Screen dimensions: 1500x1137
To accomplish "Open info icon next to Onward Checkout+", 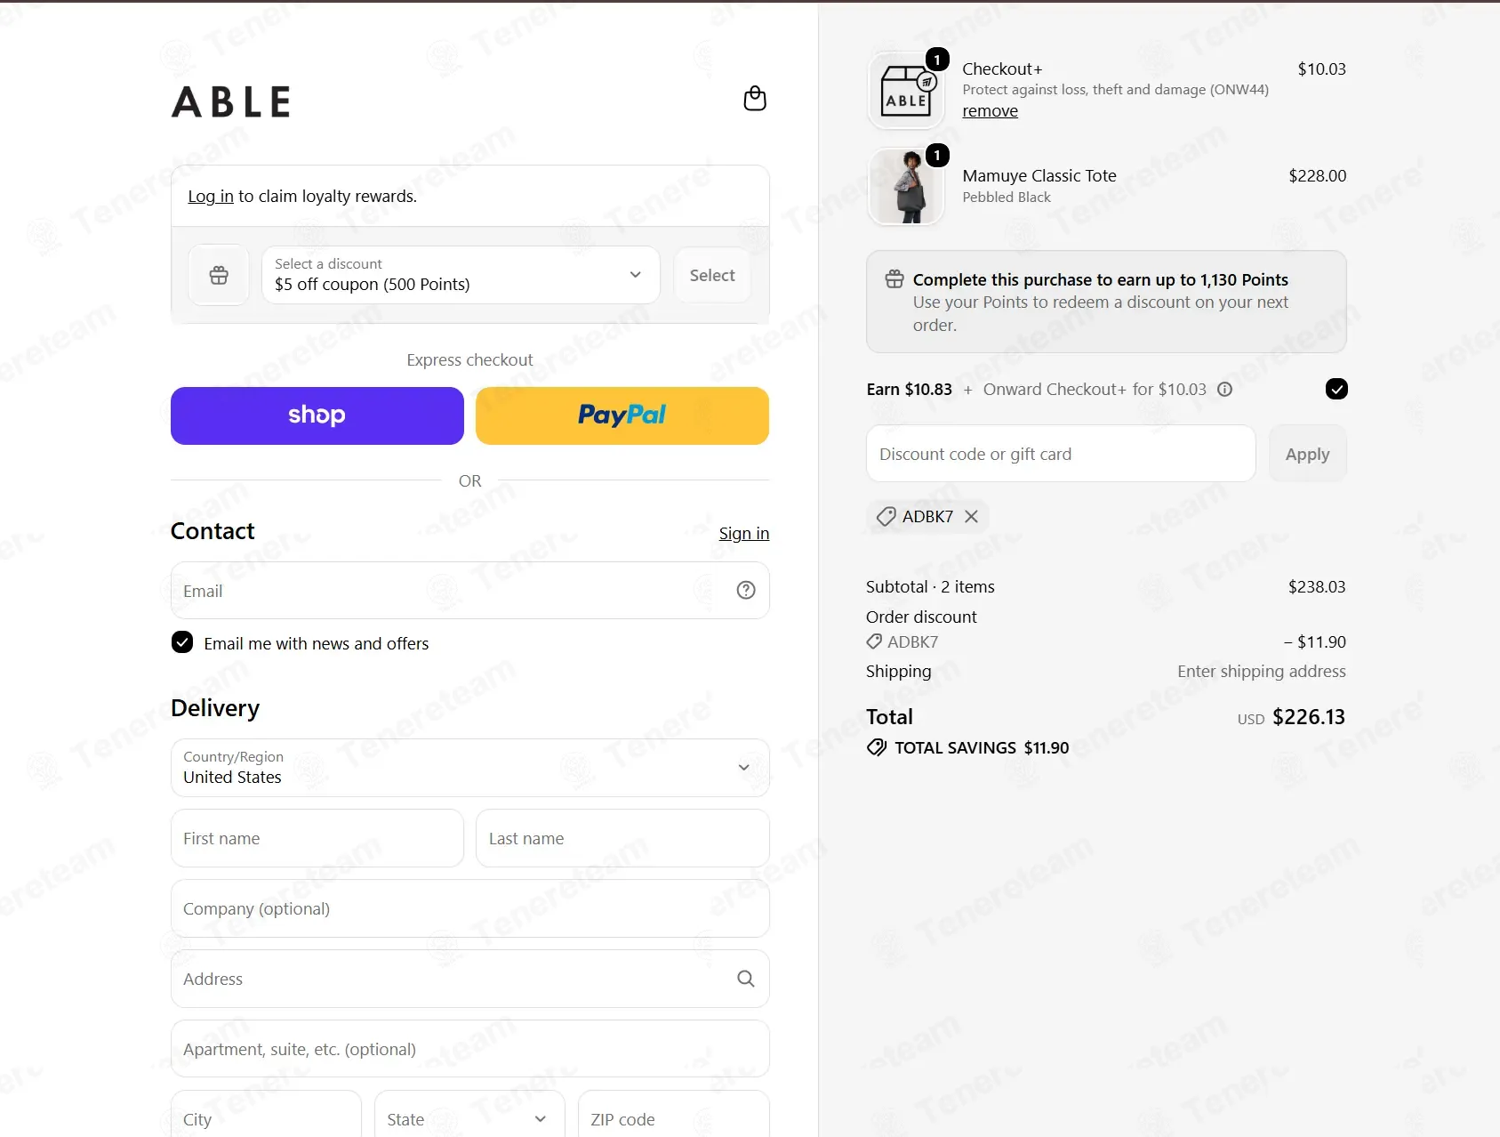I will [x=1224, y=390].
